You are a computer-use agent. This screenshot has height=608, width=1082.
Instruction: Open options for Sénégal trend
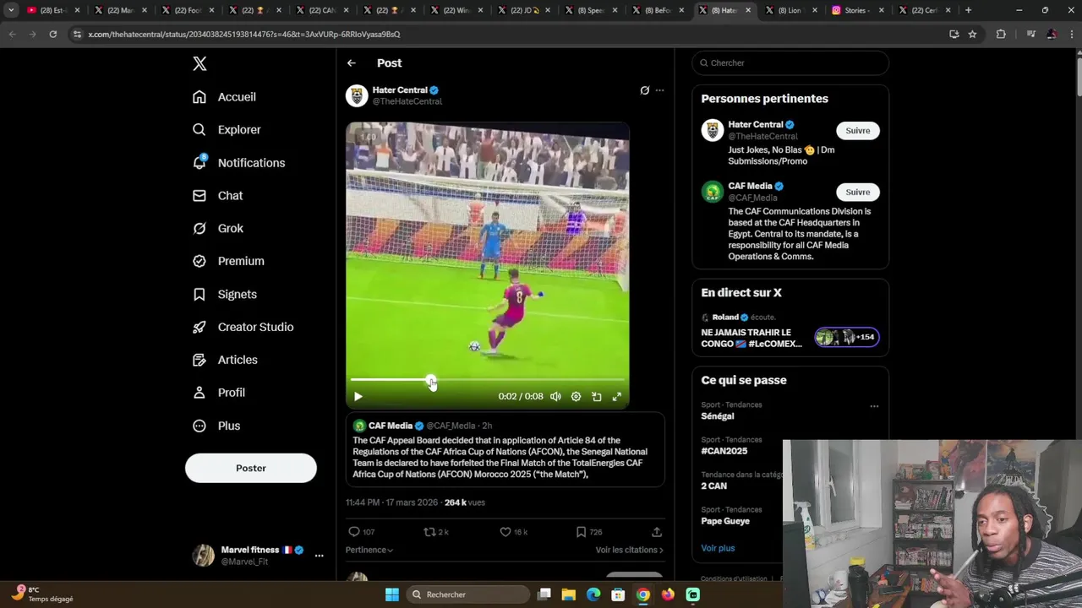point(874,406)
